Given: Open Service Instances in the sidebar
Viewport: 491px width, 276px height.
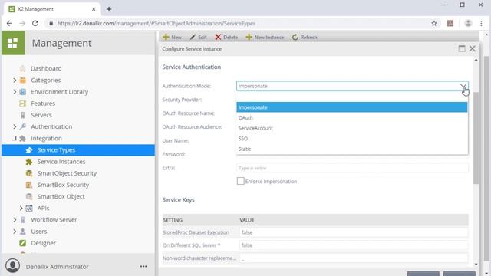Looking at the screenshot, I should point(61,162).
